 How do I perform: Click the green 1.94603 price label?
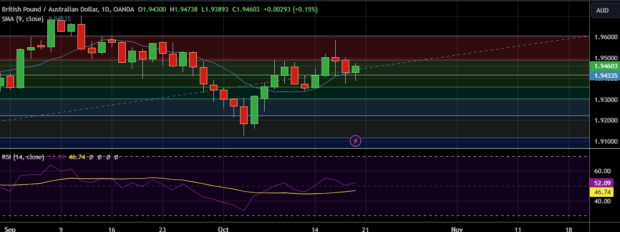click(x=604, y=66)
